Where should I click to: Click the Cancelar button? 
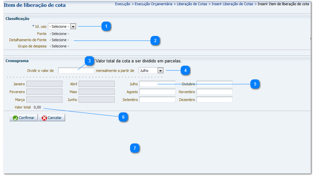click(x=52, y=118)
